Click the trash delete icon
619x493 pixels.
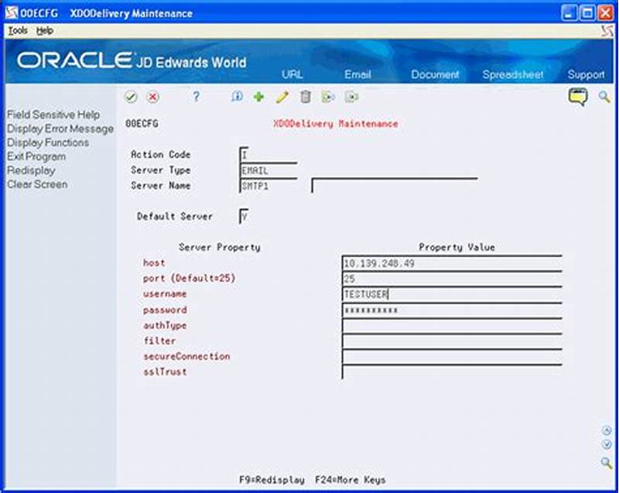pos(305,97)
